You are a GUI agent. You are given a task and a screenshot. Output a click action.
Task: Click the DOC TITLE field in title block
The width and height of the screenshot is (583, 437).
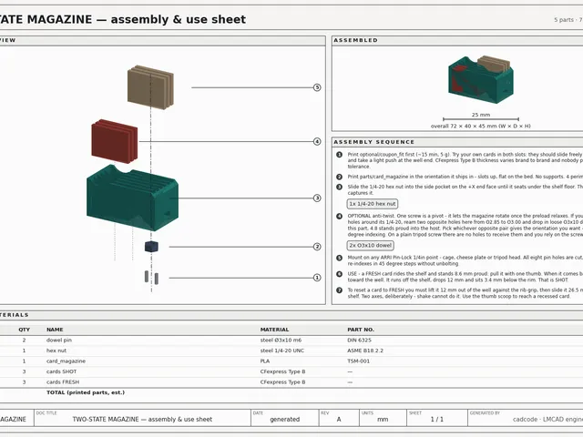coord(142,418)
